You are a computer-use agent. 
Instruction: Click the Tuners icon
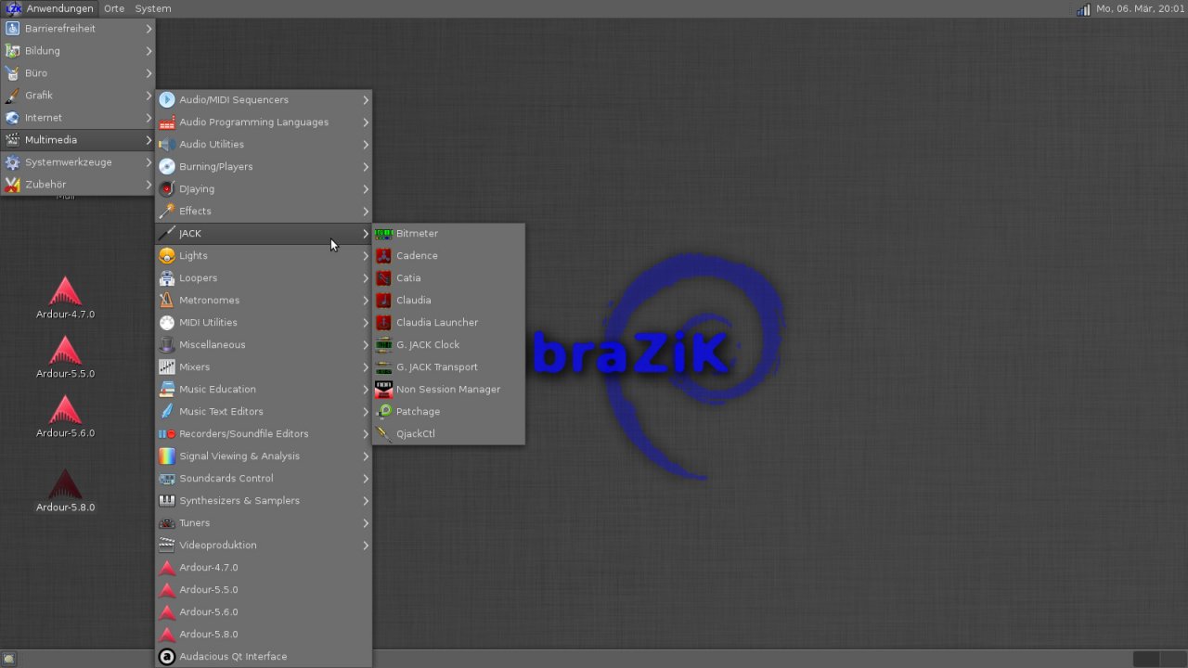pos(167,523)
